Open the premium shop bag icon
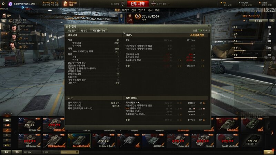276x155 pixels. 65,4
